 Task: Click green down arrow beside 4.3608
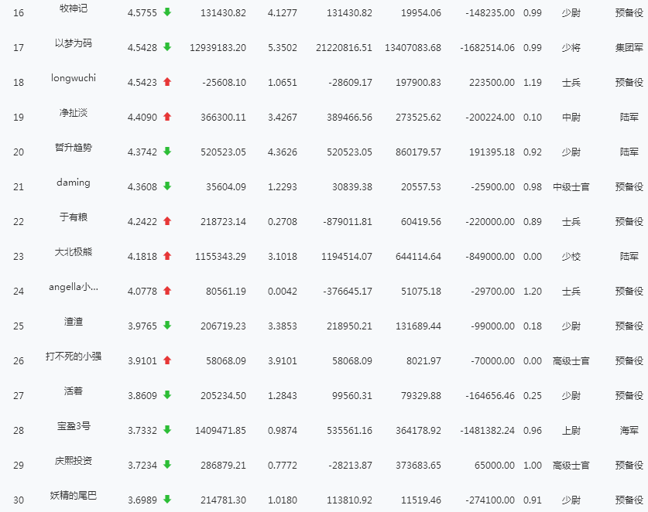click(x=167, y=186)
